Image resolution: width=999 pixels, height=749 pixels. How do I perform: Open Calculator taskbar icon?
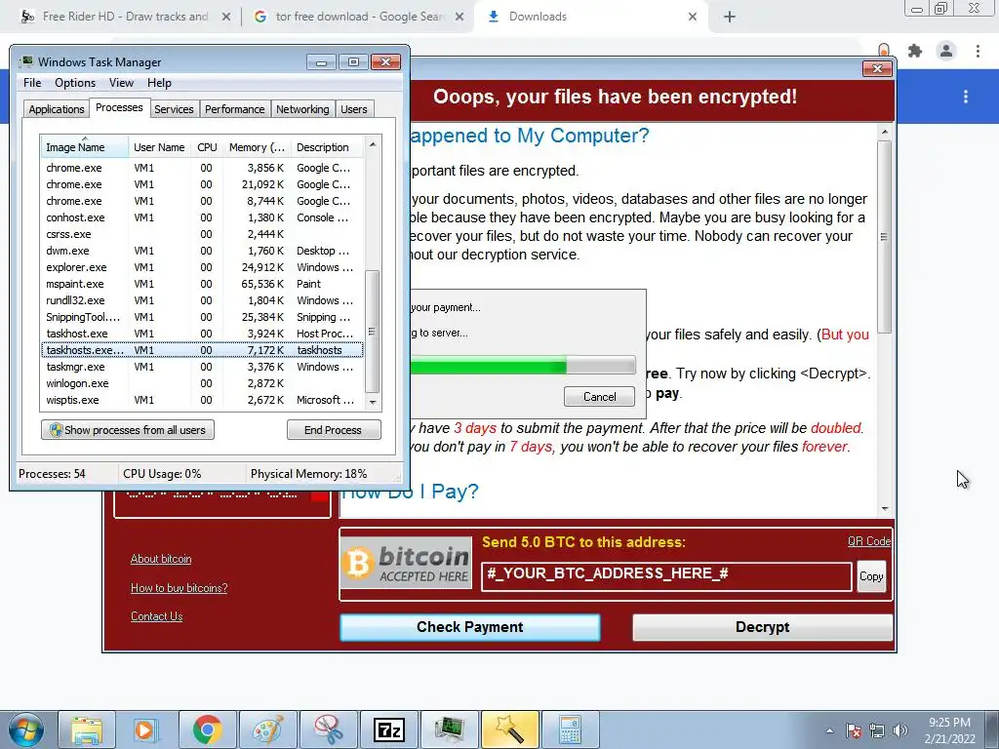click(x=570, y=729)
